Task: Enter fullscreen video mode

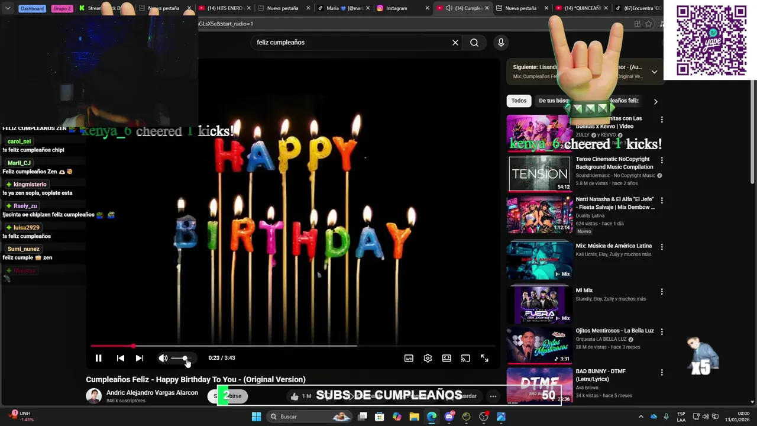Action: (x=484, y=358)
